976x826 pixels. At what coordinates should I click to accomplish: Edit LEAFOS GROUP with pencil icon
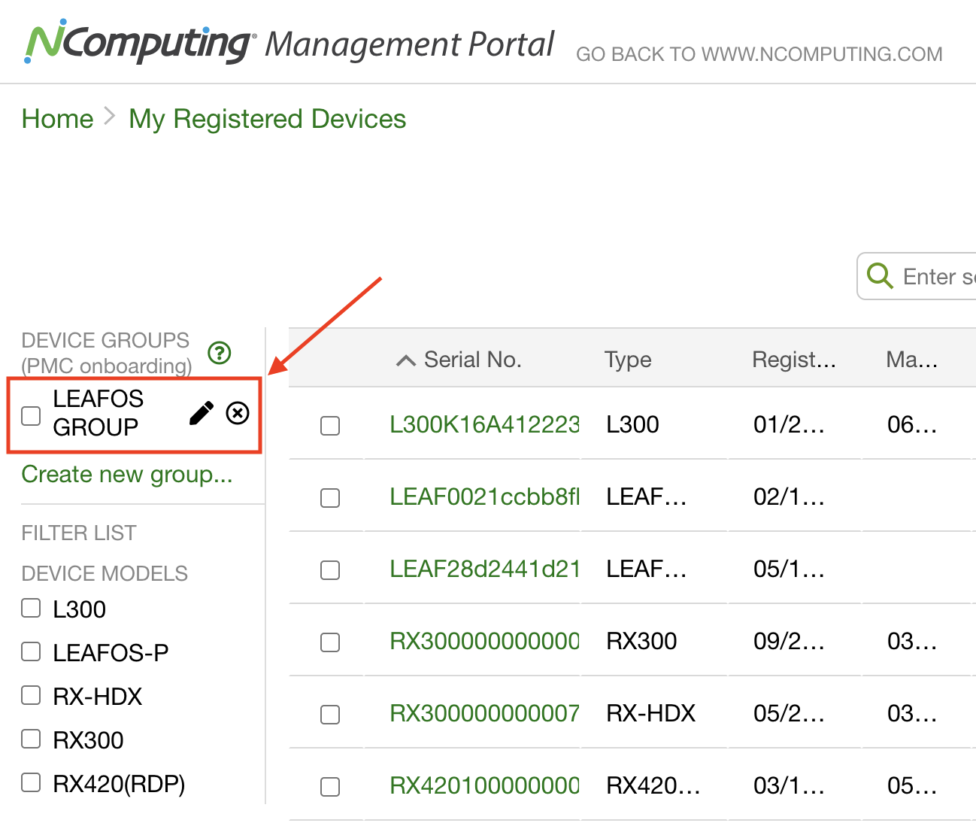click(201, 413)
